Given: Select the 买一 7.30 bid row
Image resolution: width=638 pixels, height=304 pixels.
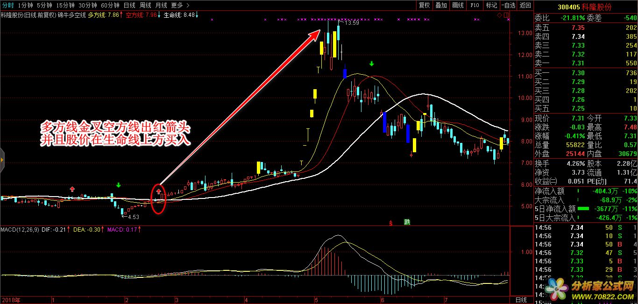Looking at the screenshot, I should pos(586,73).
